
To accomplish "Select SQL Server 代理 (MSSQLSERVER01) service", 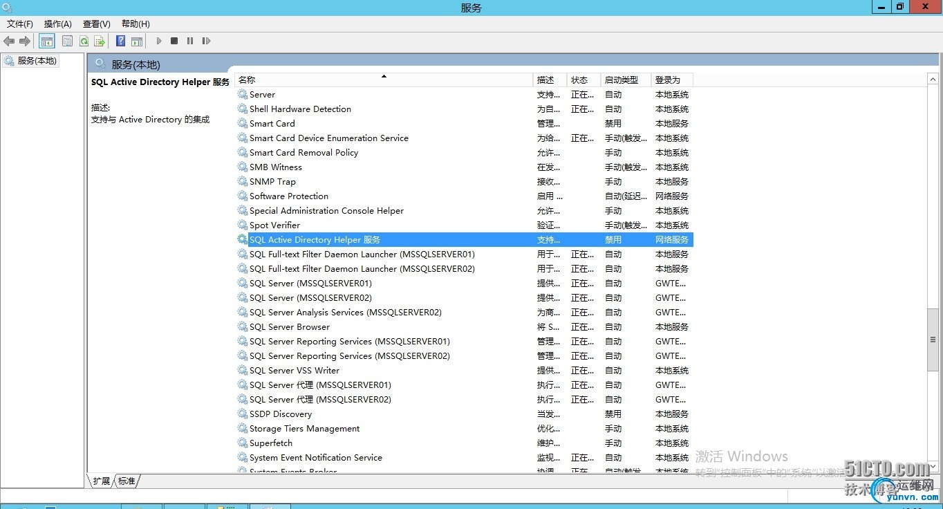I will (464, 385).
